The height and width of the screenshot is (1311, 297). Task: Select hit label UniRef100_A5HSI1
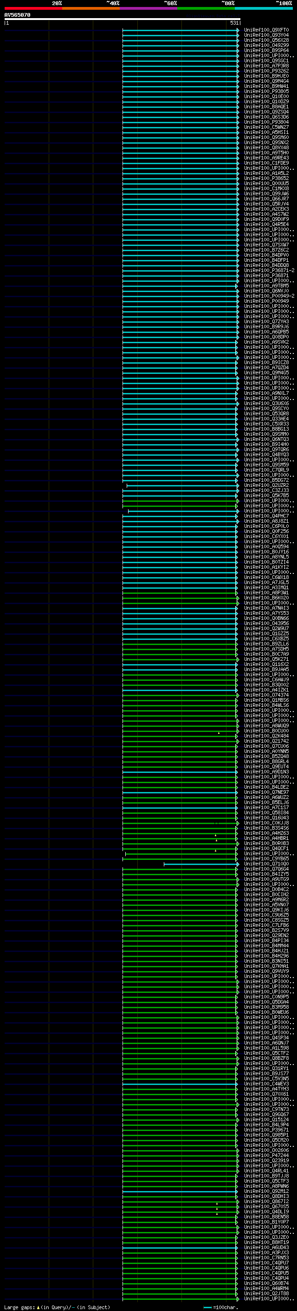[266, 133]
